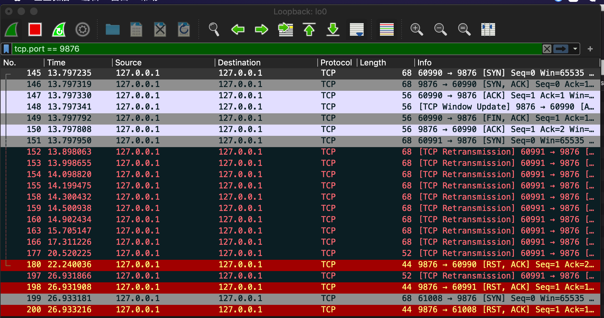This screenshot has height=318, width=604.
Task: Select RST, ACK packet 198 to 60991
Action: pos(300,287)
